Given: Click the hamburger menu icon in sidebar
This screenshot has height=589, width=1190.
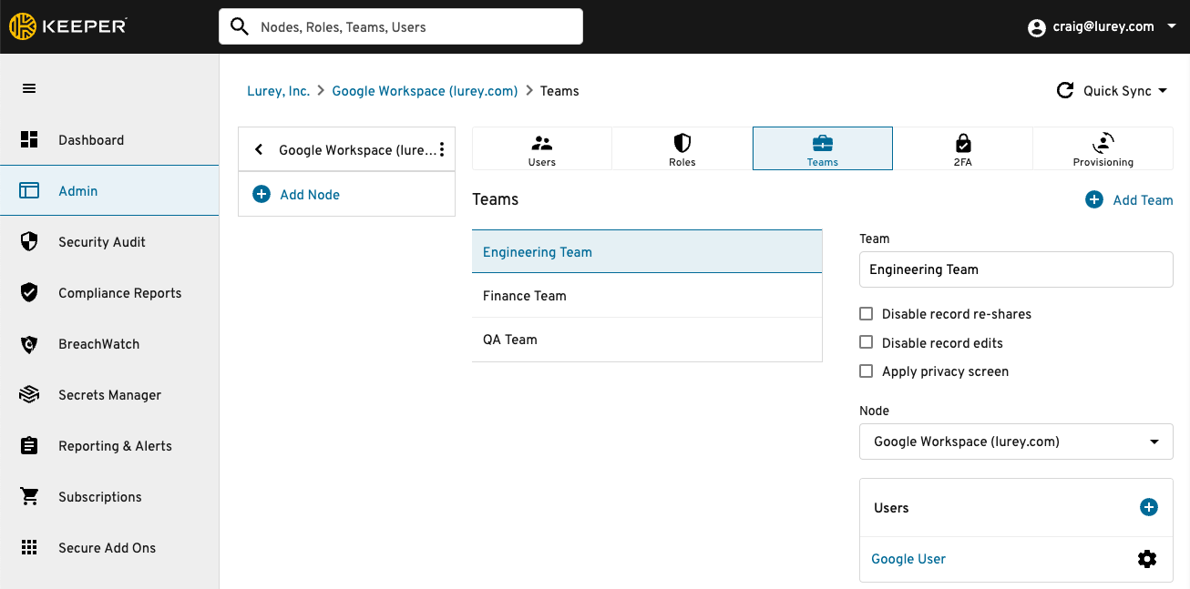Looking at the screenshot, I should [29, 88].
